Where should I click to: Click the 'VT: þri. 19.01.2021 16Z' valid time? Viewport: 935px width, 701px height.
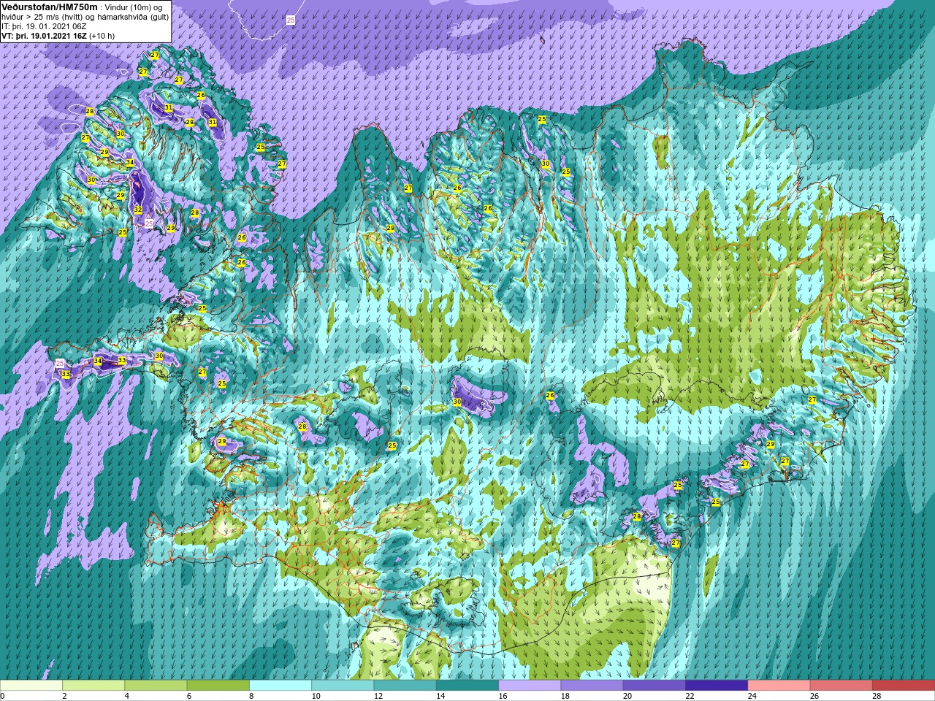pos(44,36)
